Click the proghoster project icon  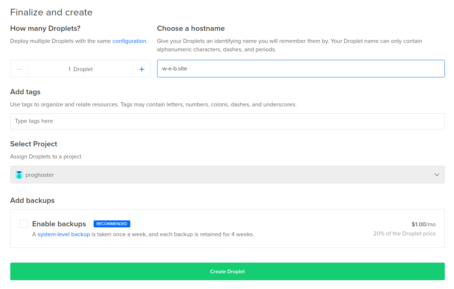[19, 175]
